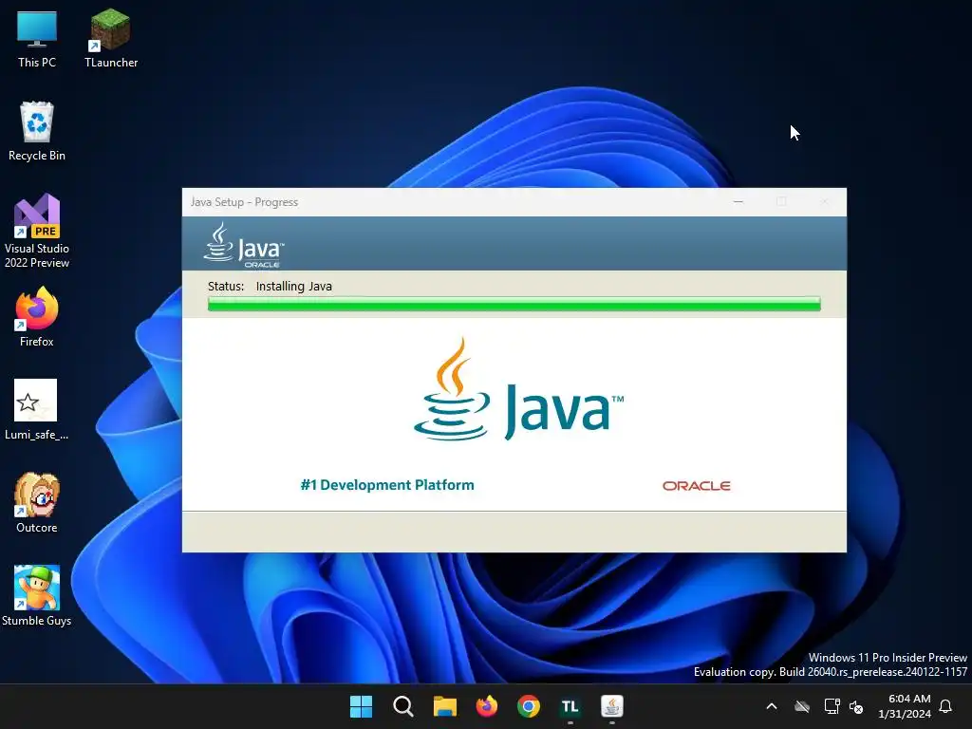The height and width of the screenshot is (729, 972).
Task: Open taskbar Search
Action: pyautogui.click(x=402, y=706)
